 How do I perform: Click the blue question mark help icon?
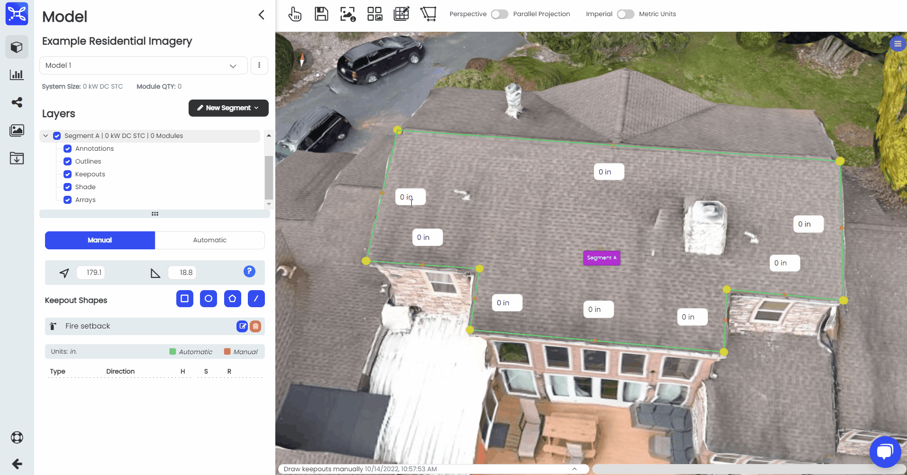point(249,271)
